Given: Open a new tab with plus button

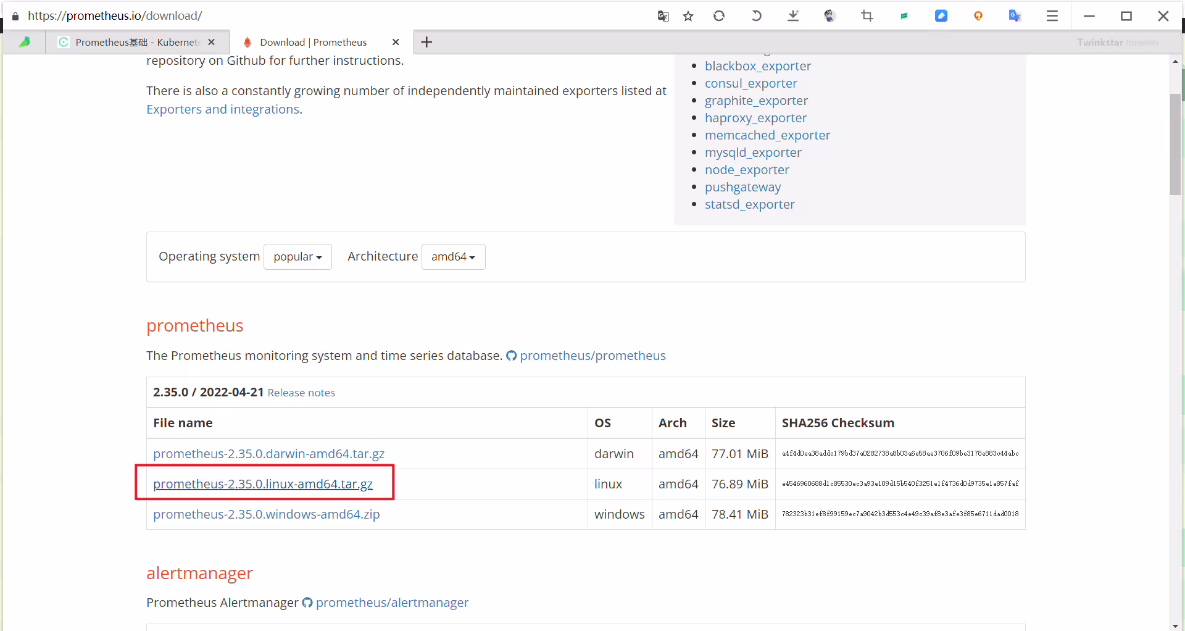Looking at the screenshot, I should pyautogui.click(x=426, y=42).
